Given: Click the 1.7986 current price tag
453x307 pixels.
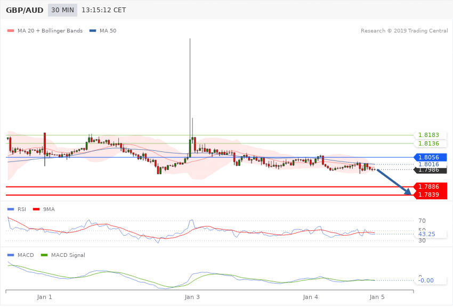Looking at the screenshot, I should click(x=431, y=170).
